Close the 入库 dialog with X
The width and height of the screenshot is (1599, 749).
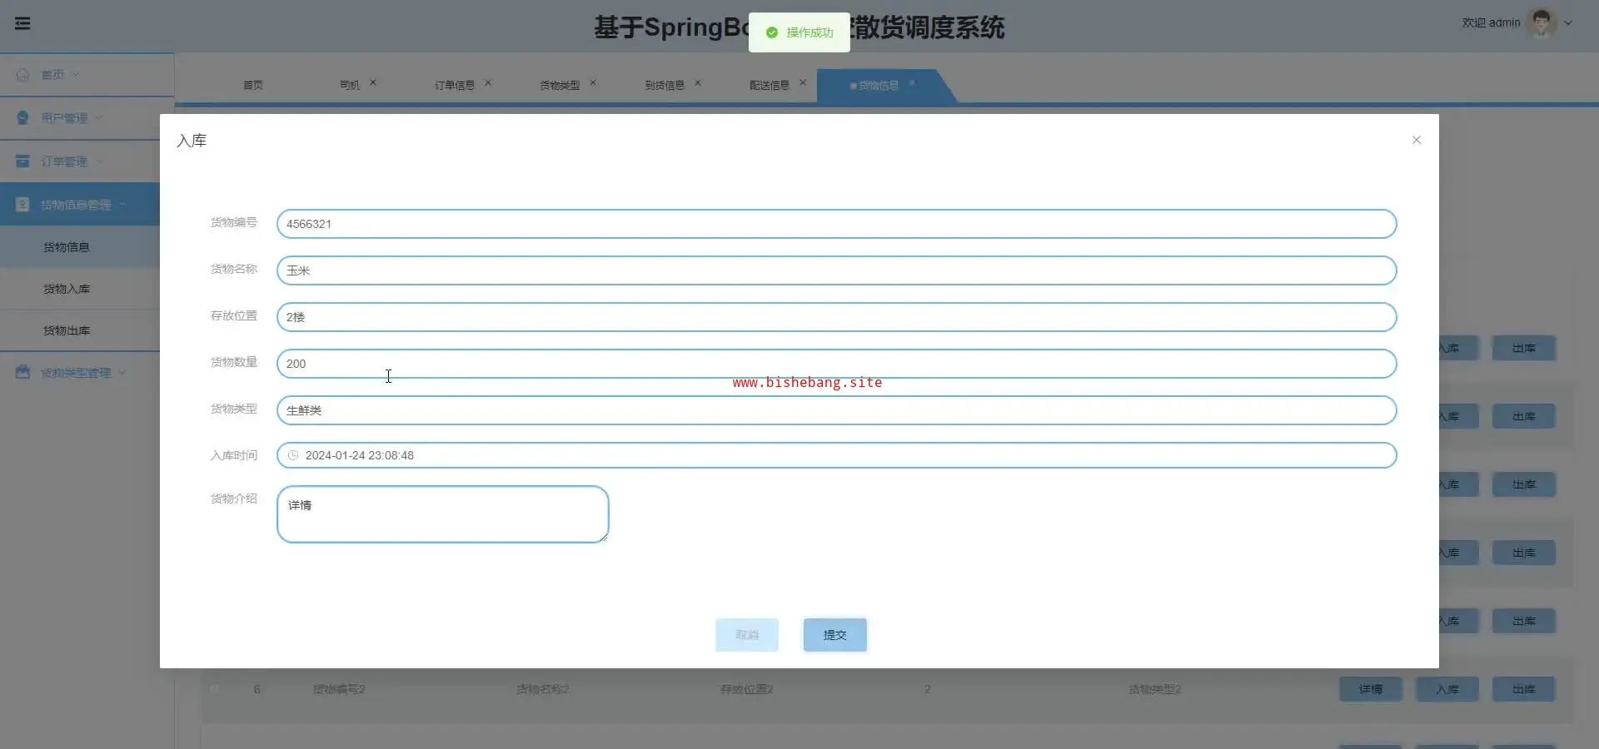(1417, 140)
